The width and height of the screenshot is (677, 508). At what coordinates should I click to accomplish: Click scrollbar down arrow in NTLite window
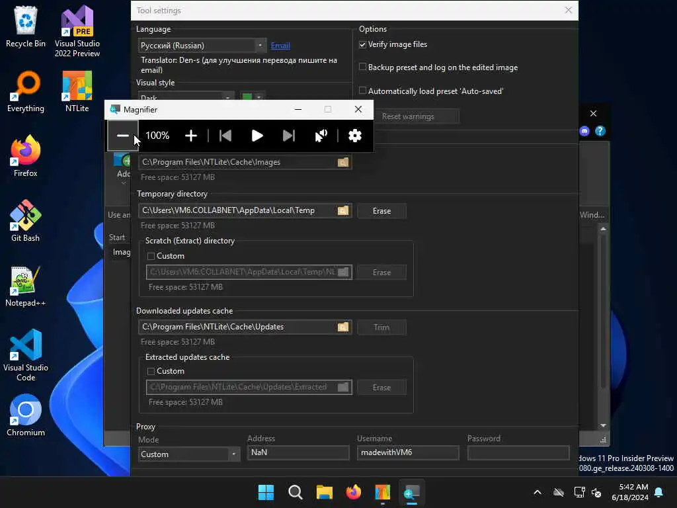pyautogui.click(x=603, y=425)
